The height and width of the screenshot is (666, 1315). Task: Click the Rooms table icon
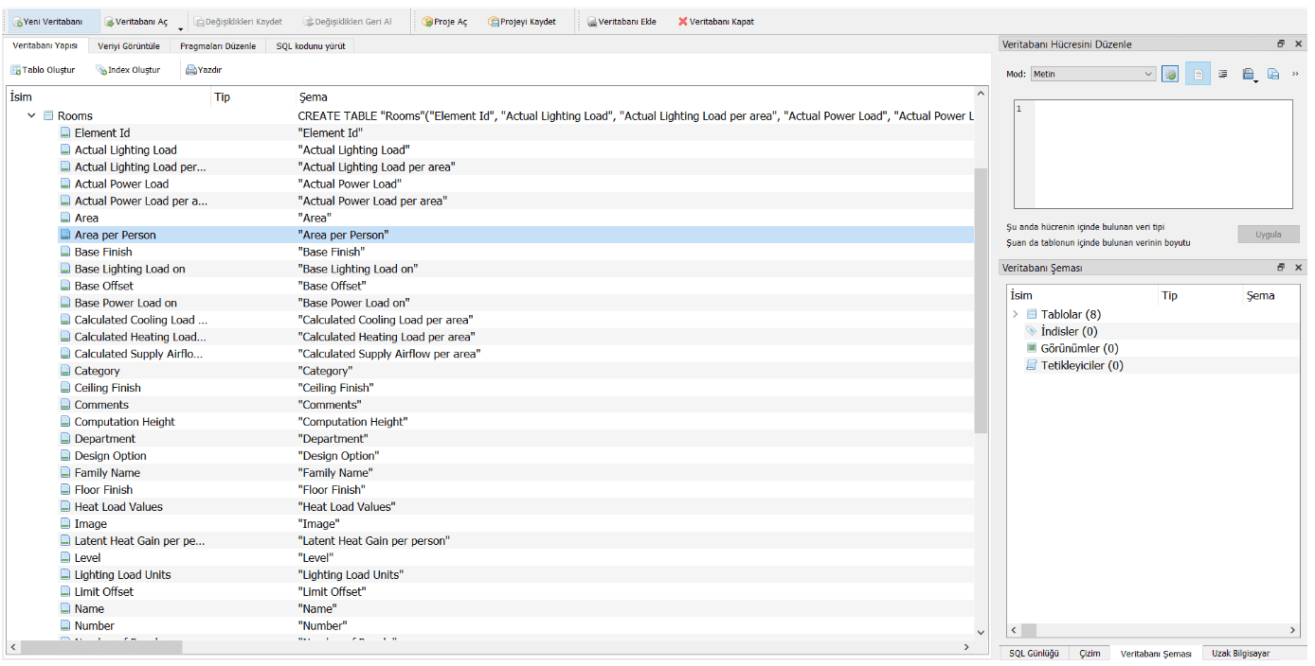click(47, 115)
